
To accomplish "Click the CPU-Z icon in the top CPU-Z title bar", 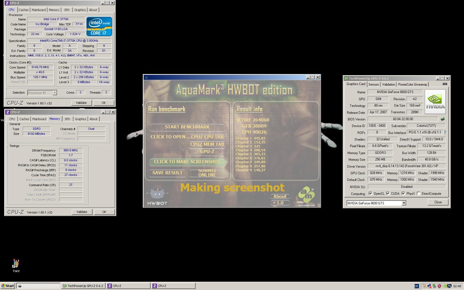I will [7, 3].
